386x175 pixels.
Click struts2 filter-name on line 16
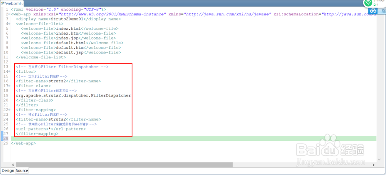coord(57,81)
